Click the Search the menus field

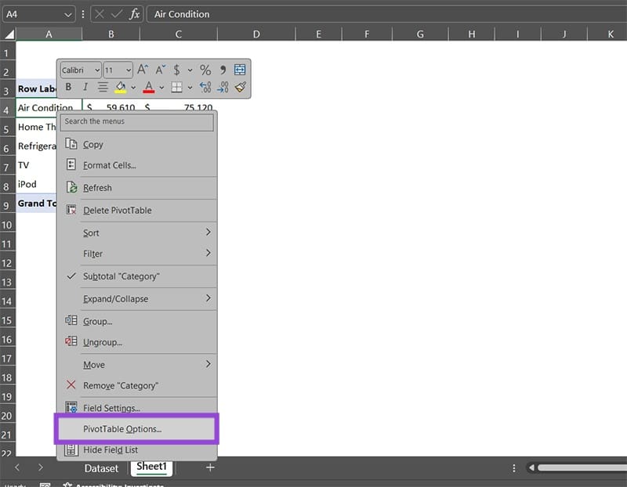(137, 121)
